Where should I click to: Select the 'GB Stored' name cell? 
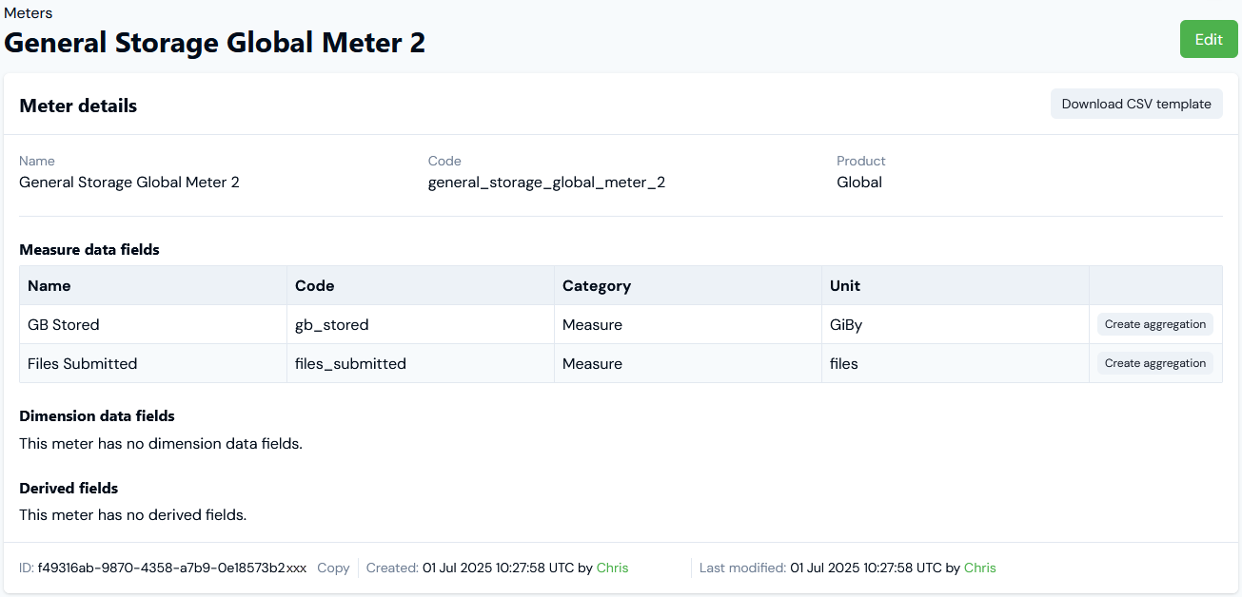coord(152,324)
